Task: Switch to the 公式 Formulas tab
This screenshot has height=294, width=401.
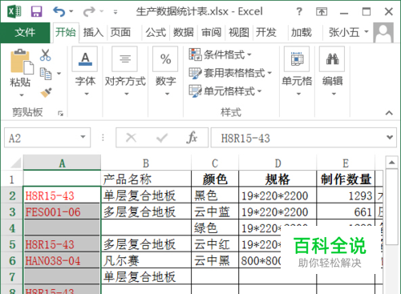Action: click(x=156, y=33)
